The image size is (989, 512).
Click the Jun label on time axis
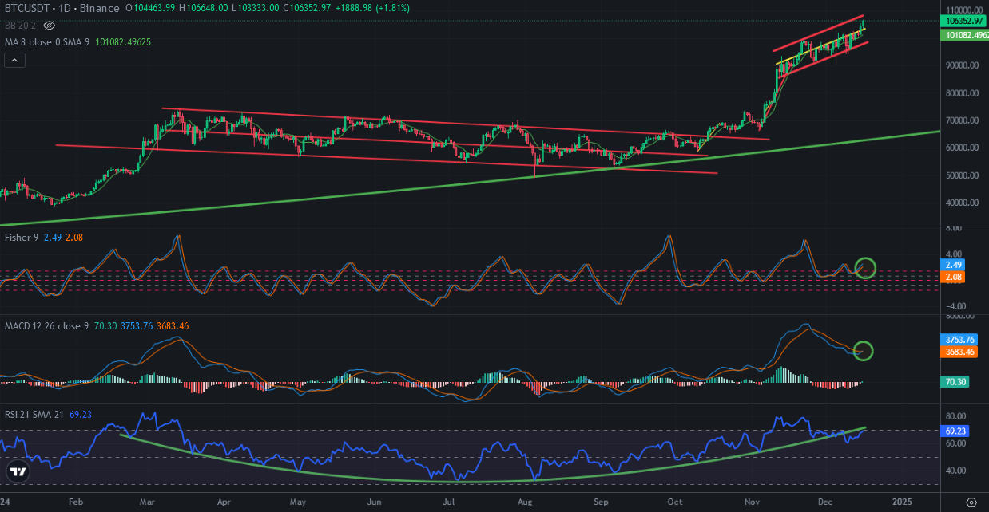tap(374, 502)
